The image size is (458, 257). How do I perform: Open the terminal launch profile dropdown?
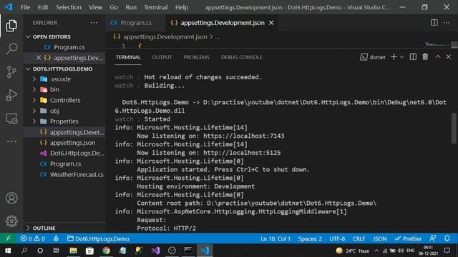click(x=401, y=57)
